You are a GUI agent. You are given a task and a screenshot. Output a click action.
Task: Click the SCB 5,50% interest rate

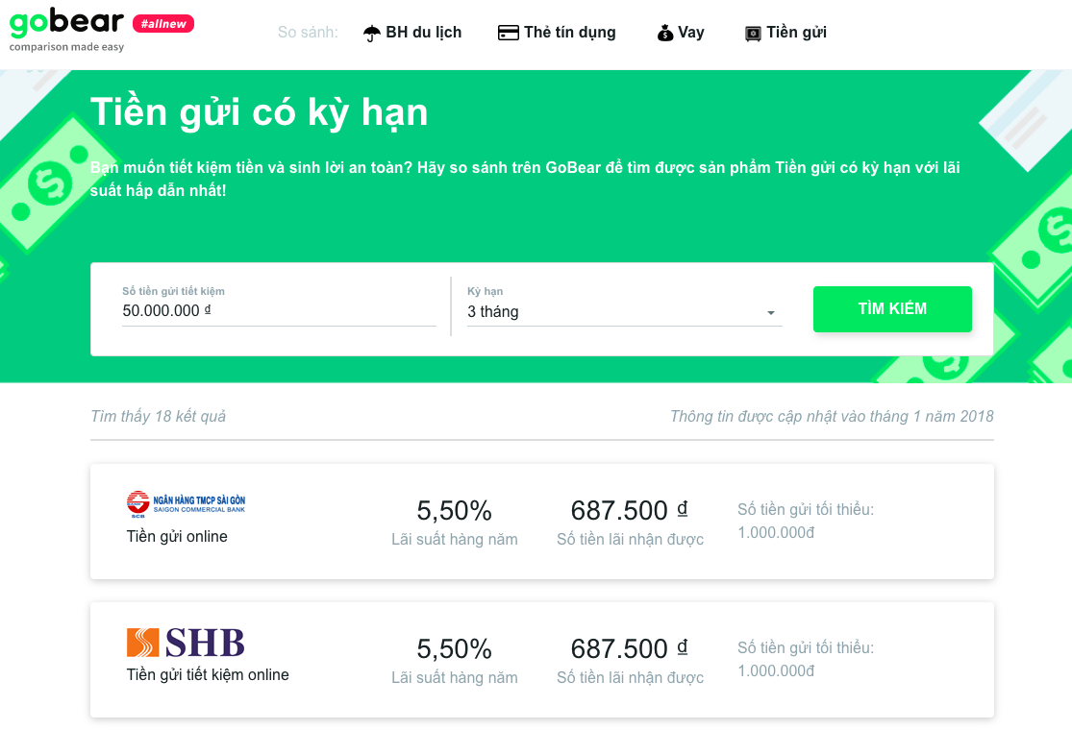tap(455, 511)
